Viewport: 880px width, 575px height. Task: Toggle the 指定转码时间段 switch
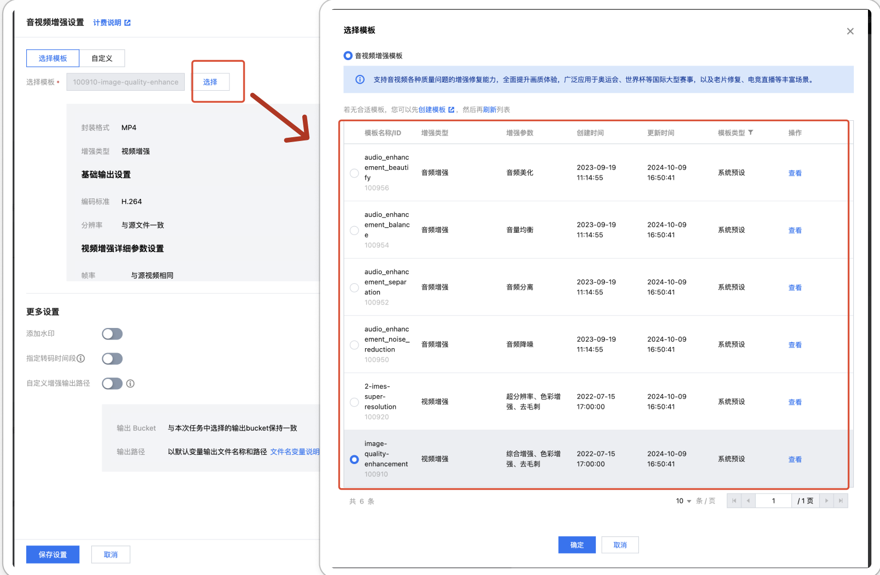pos(112,359)
